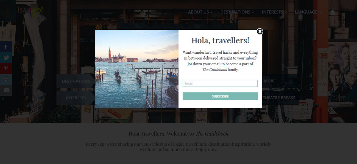Click the Email input field
This screenshot has width=357, height=164.
click(220, 83)
